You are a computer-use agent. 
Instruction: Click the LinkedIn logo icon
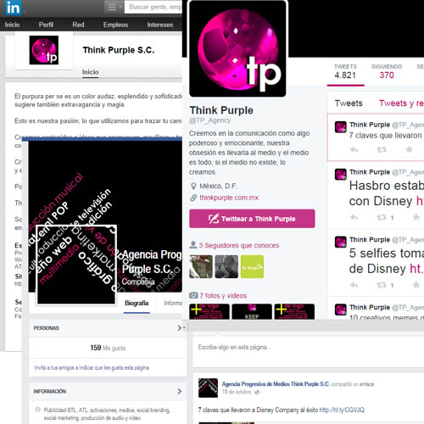14,8
